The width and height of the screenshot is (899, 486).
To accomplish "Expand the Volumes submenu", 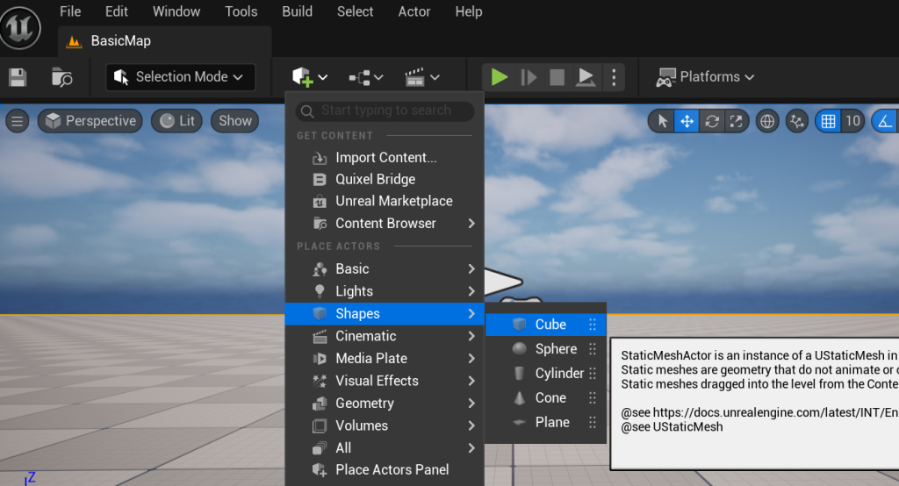I will (x=385, y=425).
